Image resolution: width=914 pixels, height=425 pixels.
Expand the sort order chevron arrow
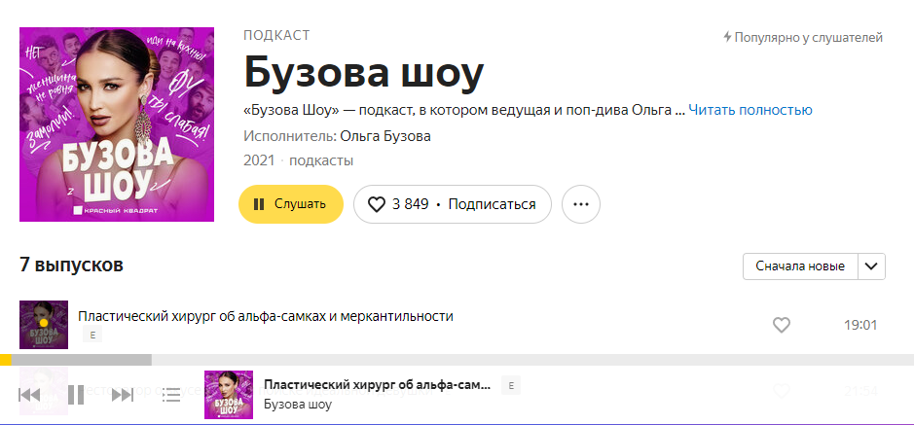pyautogui.click(x=872, y=266)
